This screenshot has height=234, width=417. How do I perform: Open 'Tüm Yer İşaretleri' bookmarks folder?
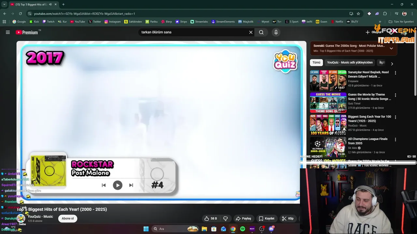[401, 21]
